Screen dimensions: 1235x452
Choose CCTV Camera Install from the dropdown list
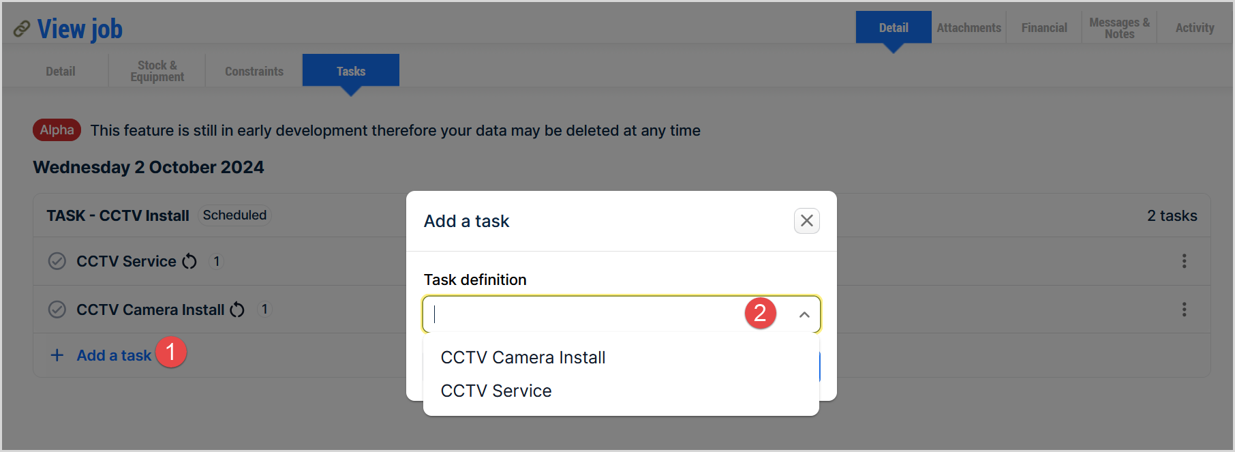click(x=523, y=357)
